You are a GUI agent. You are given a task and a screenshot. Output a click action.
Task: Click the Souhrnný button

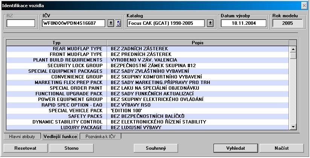pyautogui.click(x=156, y=148)
